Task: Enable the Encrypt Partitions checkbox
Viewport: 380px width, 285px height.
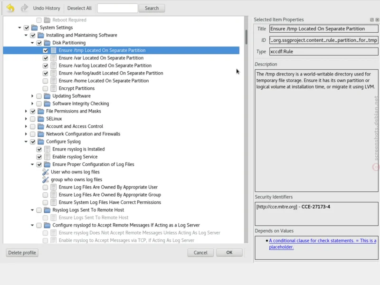Action: [45, 88]
